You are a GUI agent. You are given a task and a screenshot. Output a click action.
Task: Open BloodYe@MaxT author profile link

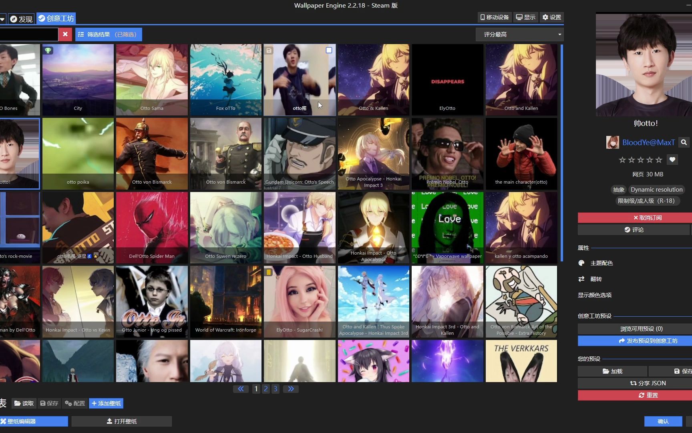tap(648, 142)
